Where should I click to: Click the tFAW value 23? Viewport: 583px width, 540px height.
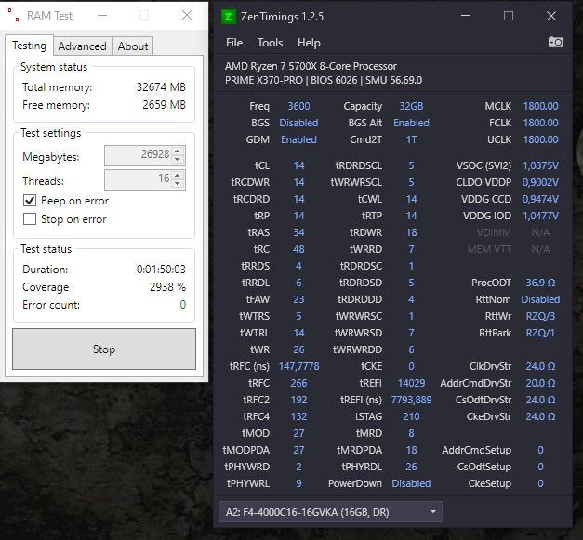[x=298, y=299]
